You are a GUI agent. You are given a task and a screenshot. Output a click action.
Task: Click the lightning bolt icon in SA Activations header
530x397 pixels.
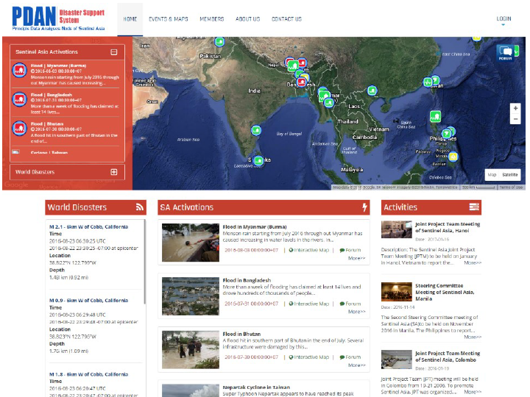click(364, 207)
